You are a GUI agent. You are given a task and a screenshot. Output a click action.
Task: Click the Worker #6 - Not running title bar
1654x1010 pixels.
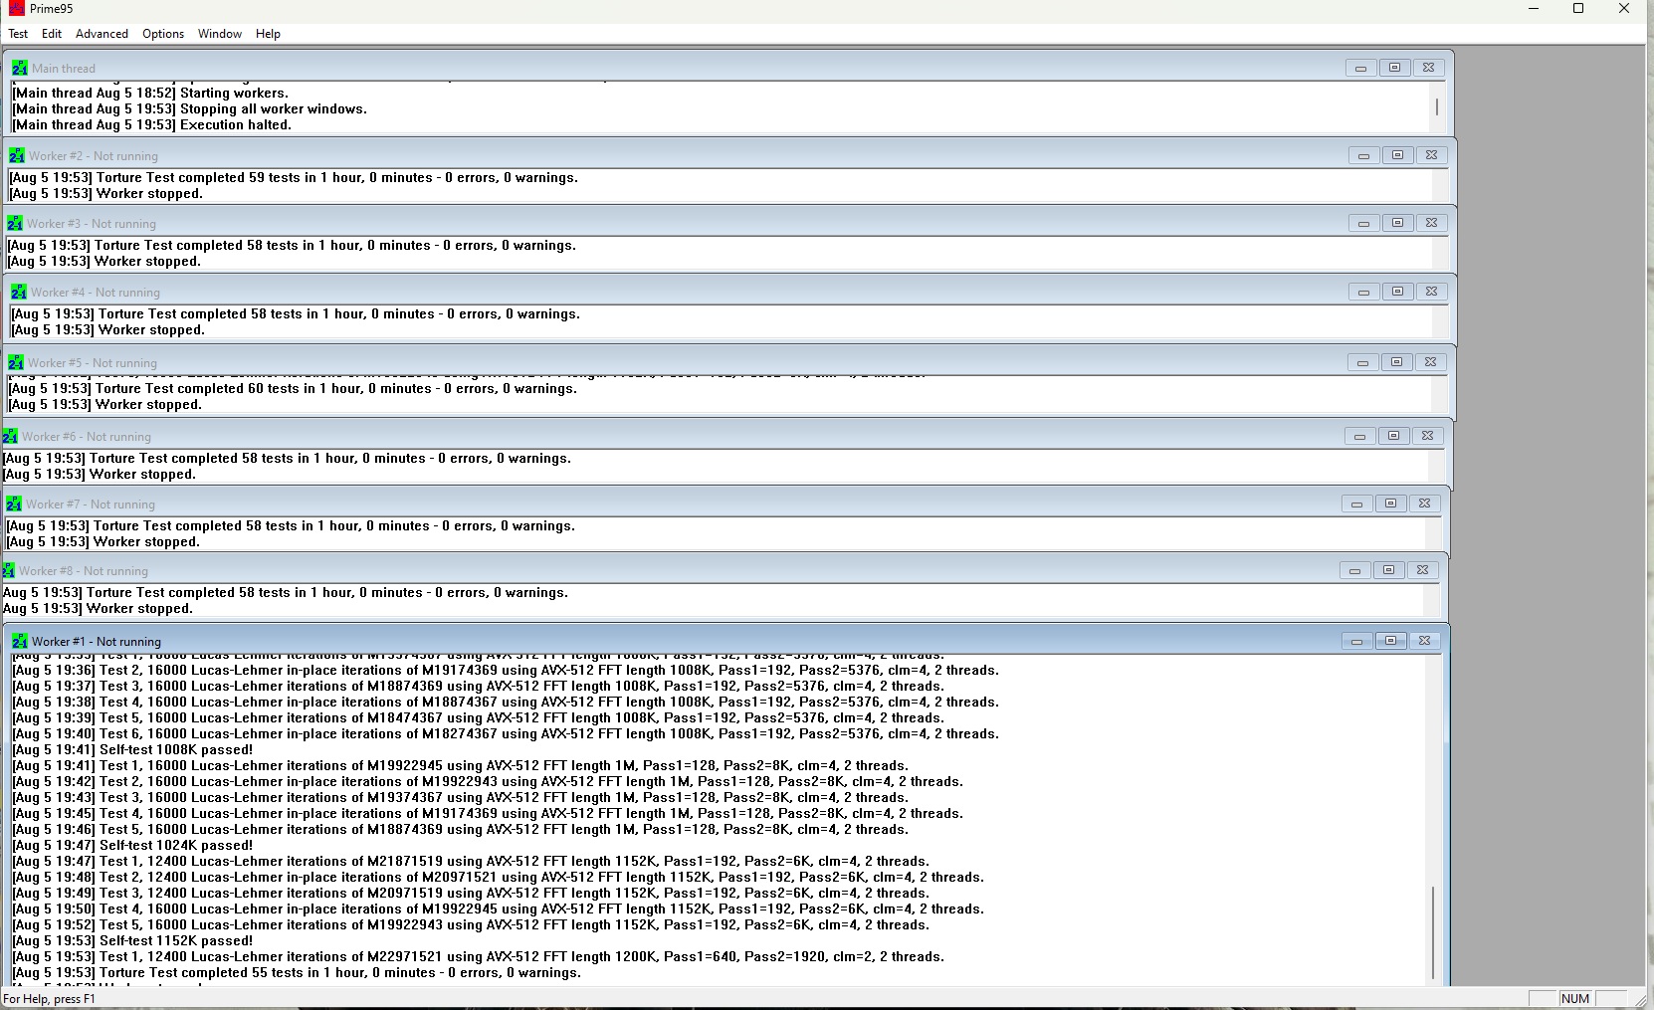pos(726,436)
